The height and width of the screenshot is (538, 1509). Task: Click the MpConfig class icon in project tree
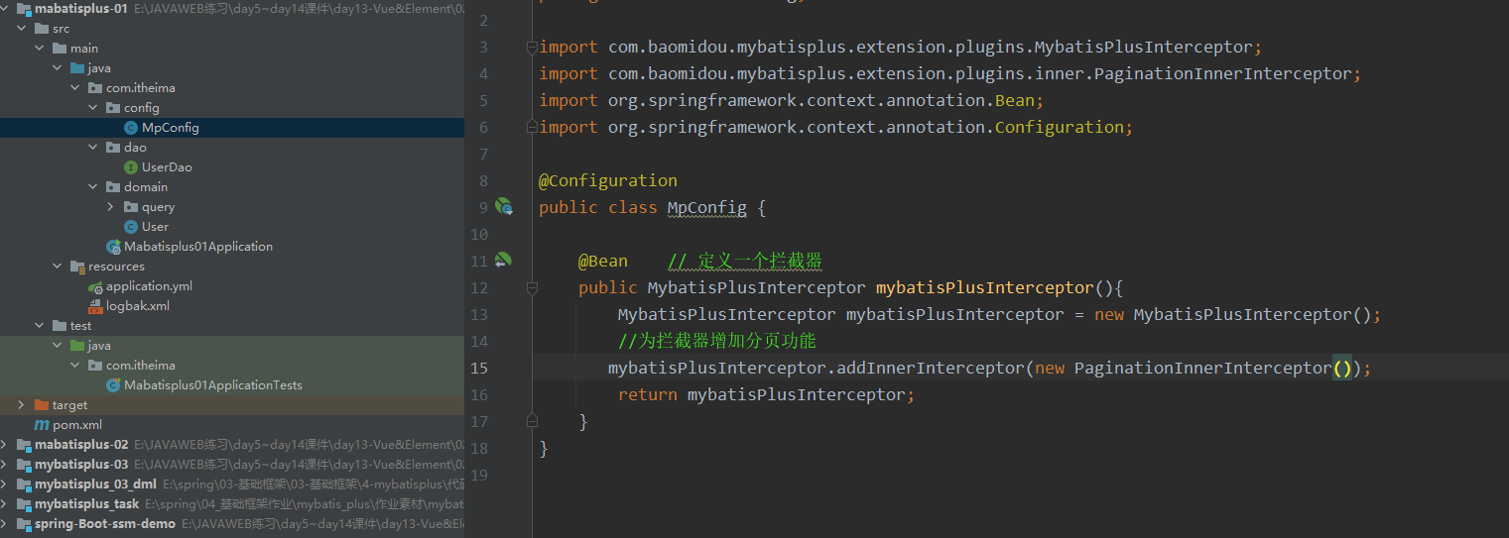[x=131, y=128]
